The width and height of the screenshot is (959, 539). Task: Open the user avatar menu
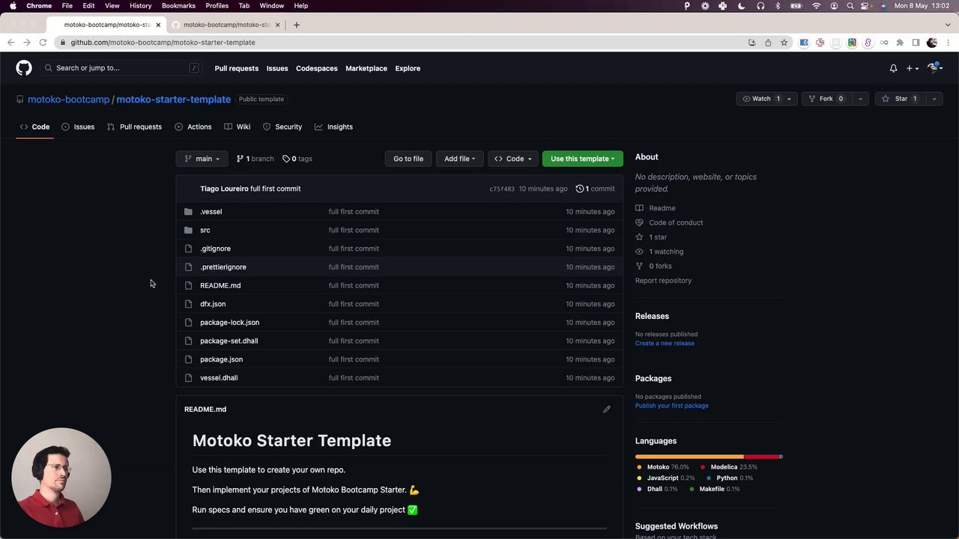934,68
